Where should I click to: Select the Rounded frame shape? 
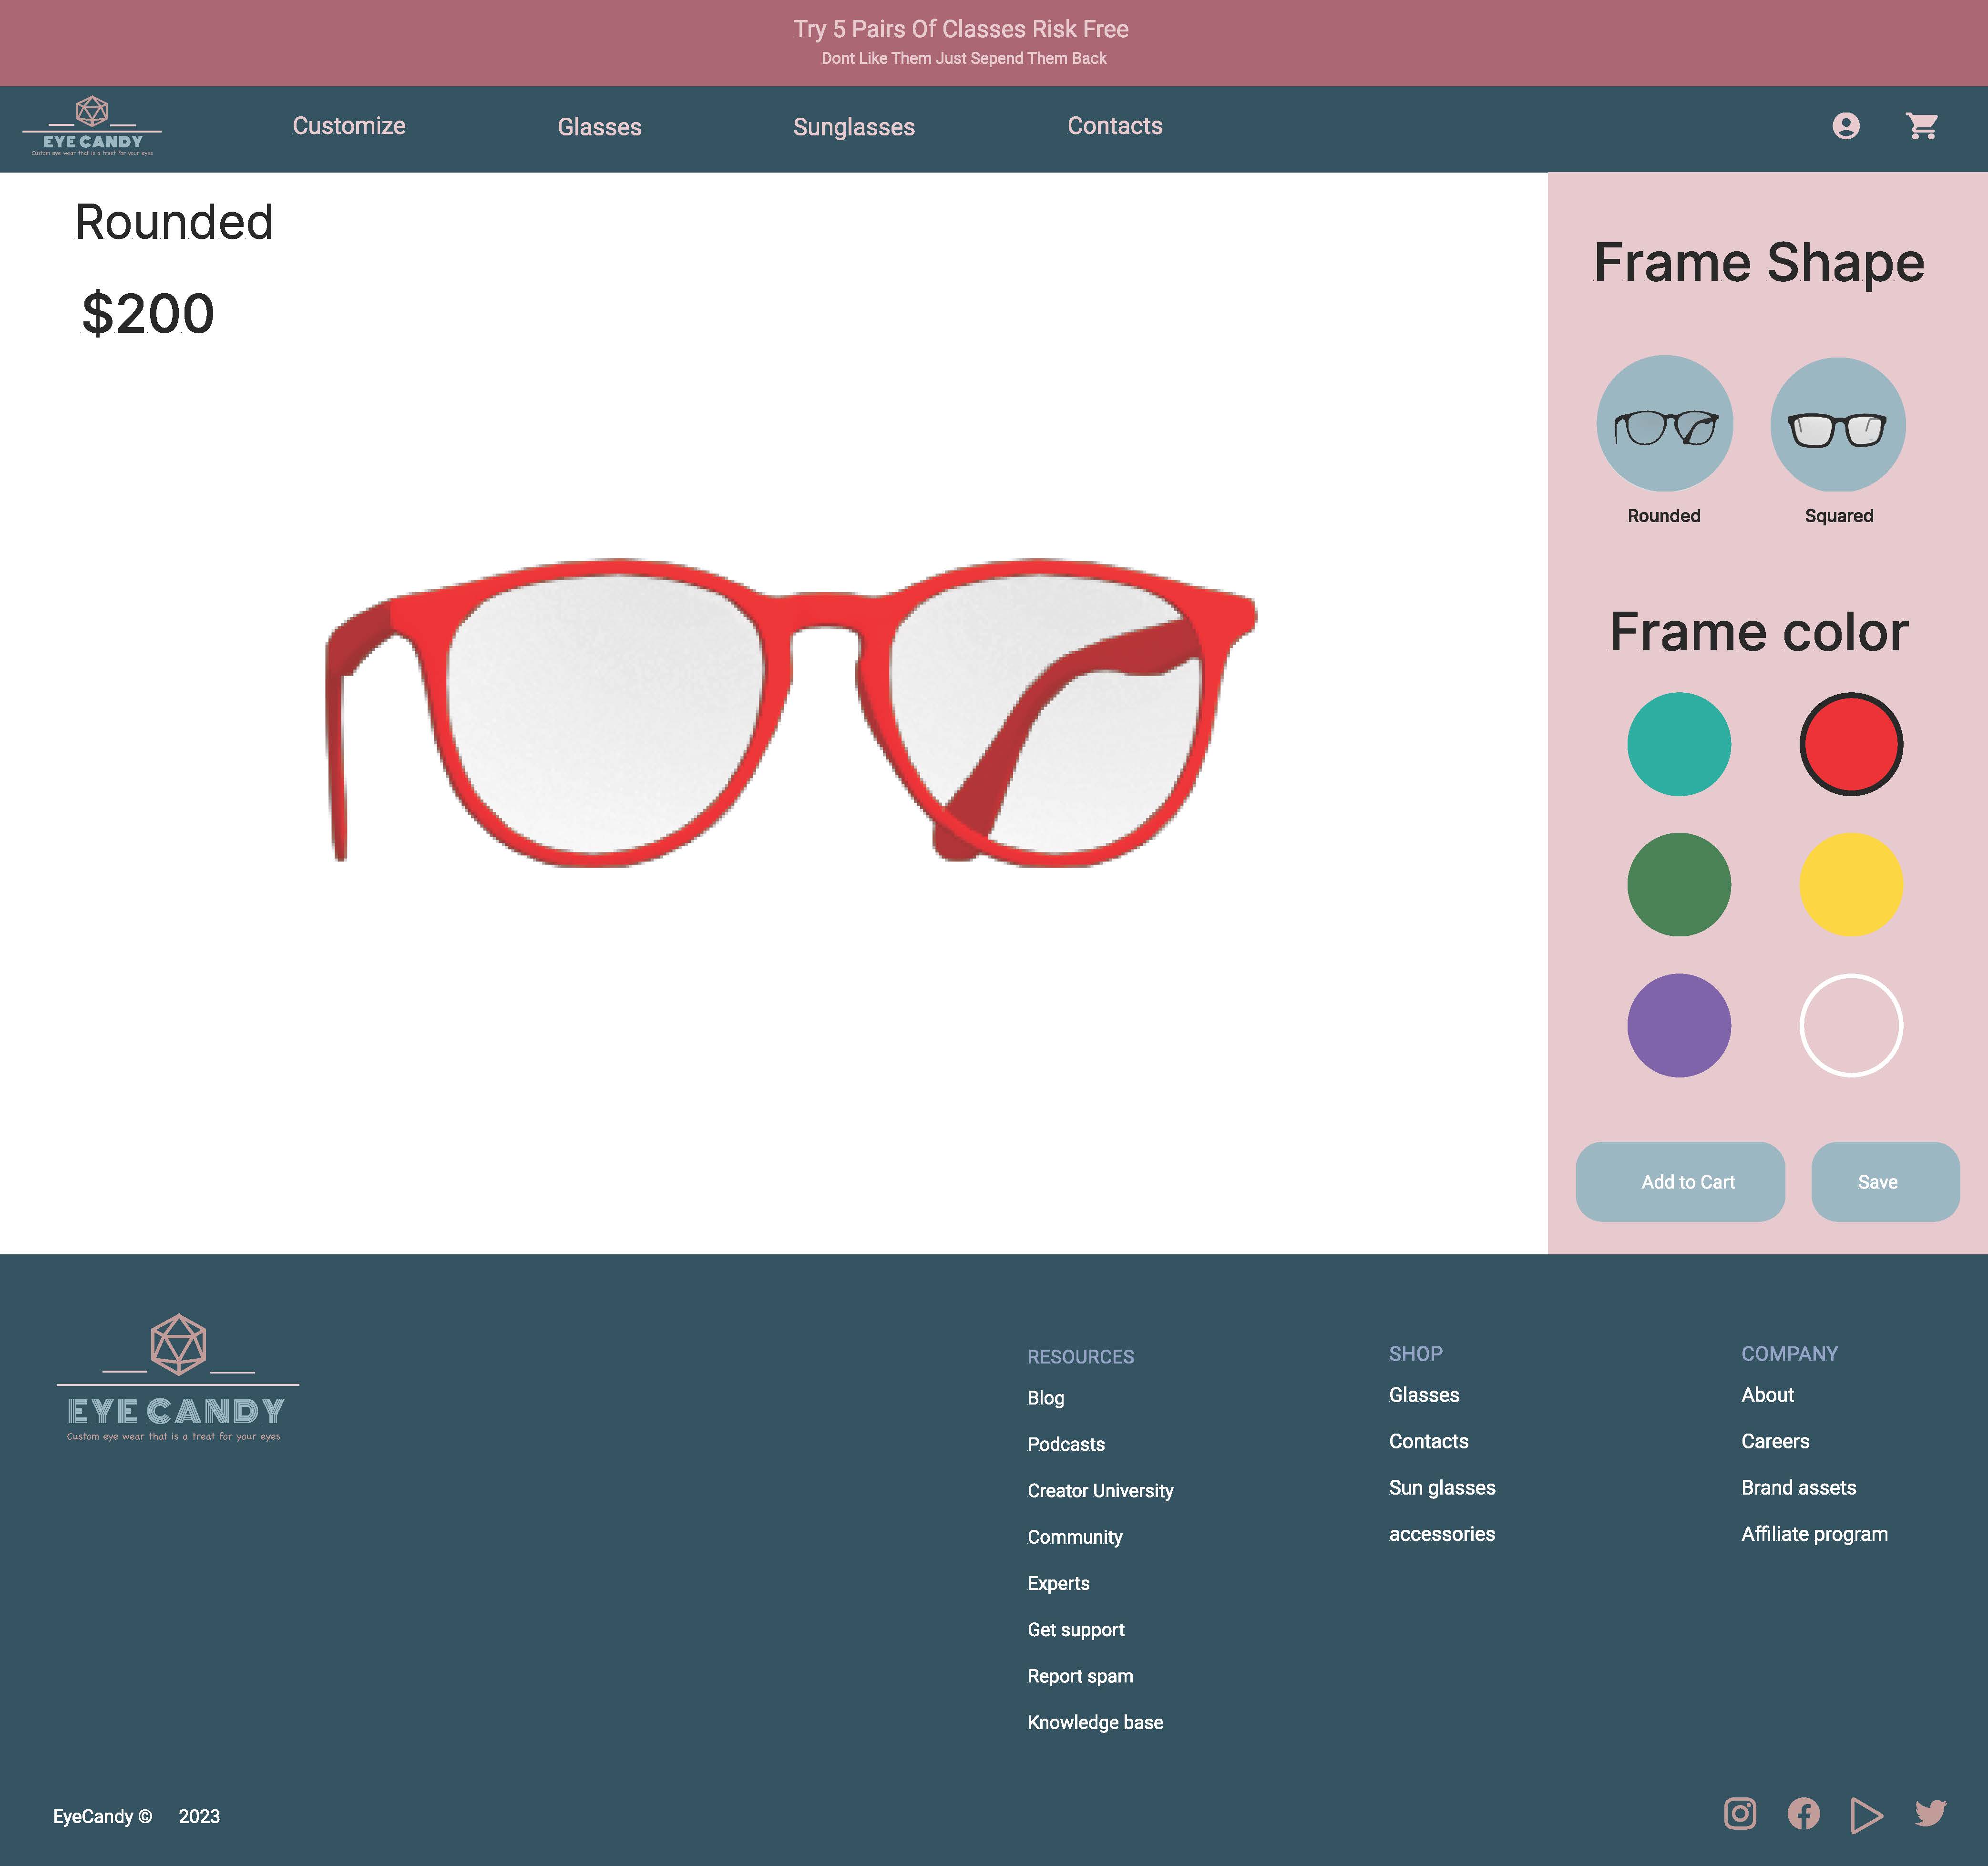[x=1664, y=423]
